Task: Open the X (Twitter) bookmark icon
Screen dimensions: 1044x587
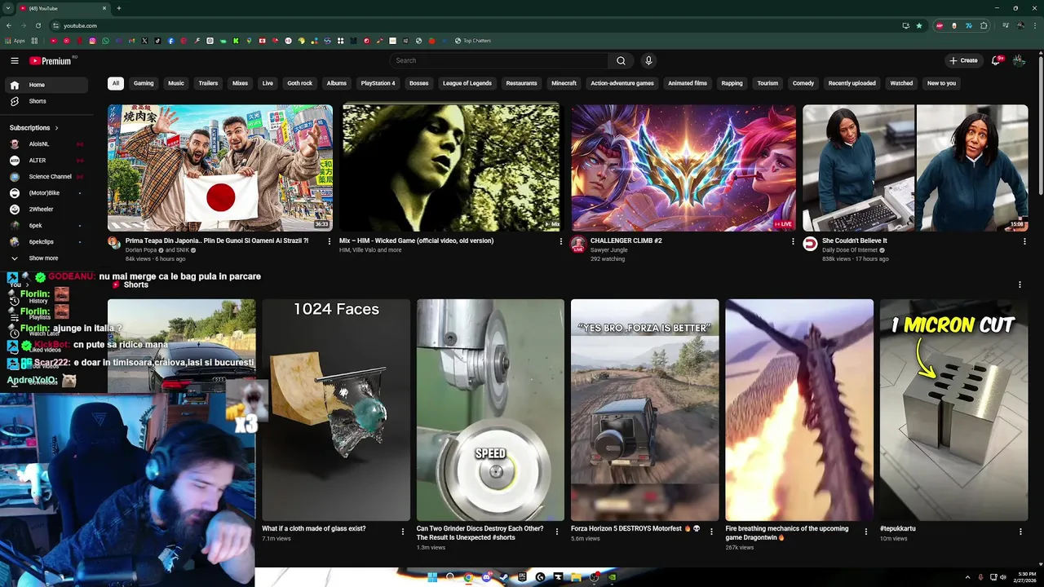Action: coord(144,41)
